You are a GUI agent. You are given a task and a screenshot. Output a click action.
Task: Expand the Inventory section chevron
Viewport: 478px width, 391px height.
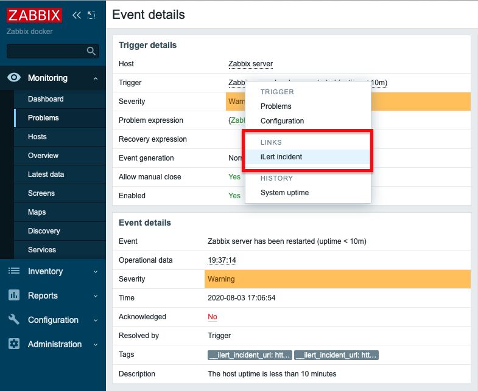tap(96, 271)
